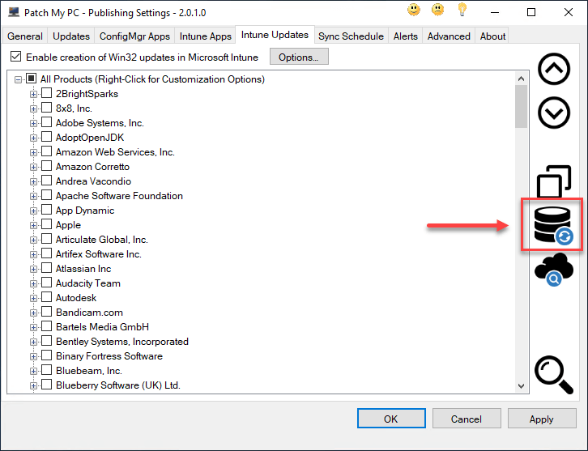This screenshot has width=588, height=451.
Task: Switch to the Updates tab
Action: (x=71, y=36)
